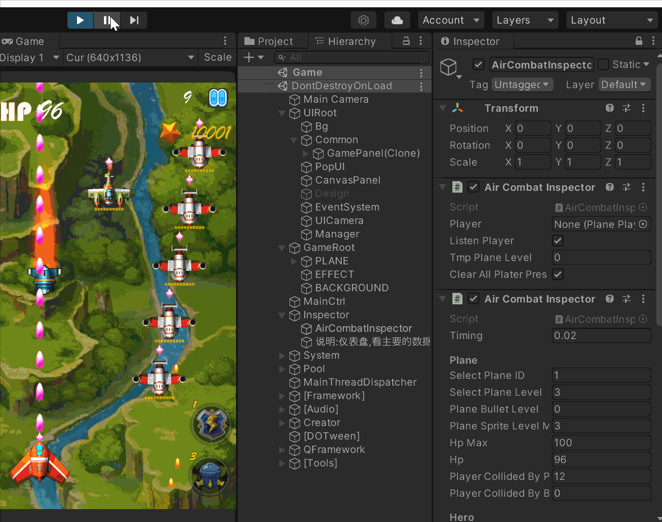This screenshot has height=522, width=662.
Task: Toggle the Listen Player checkbox
Action: point(557,241)
